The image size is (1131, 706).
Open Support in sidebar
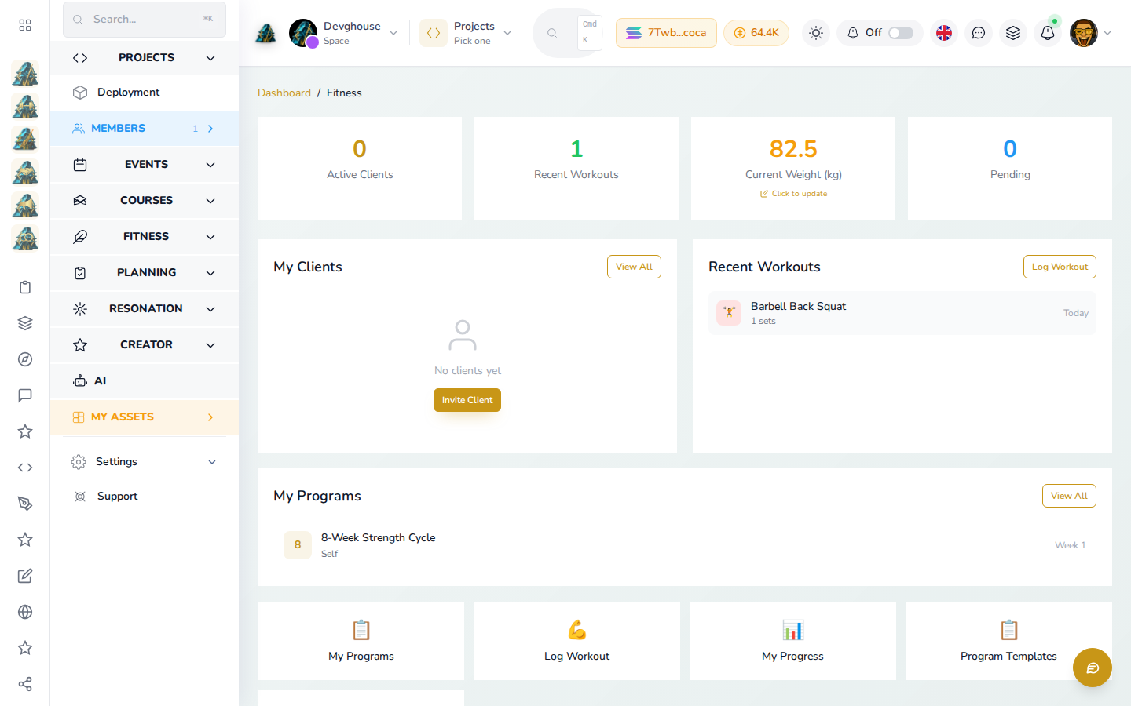click(x=145, y=497)
